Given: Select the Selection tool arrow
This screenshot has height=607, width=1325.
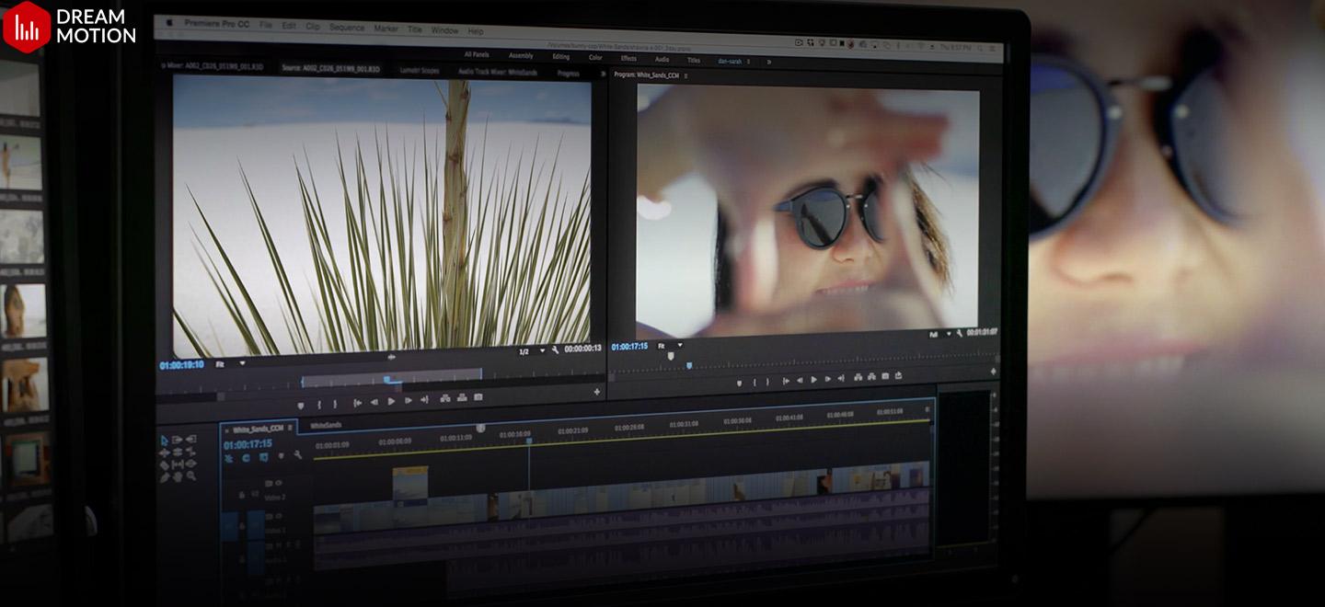Looking at the screenshot, I should coord(165,441).
